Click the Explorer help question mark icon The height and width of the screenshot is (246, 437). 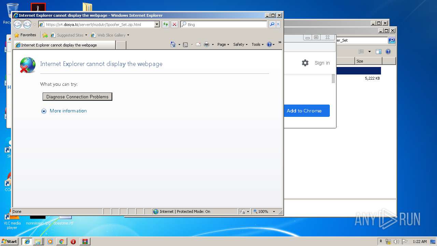[388, 52]
